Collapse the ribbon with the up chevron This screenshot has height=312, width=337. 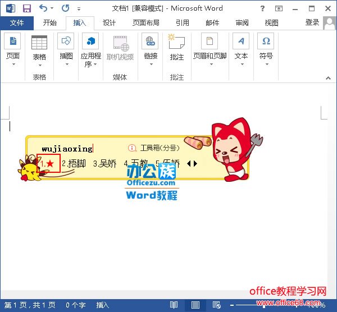coord(328,78)
